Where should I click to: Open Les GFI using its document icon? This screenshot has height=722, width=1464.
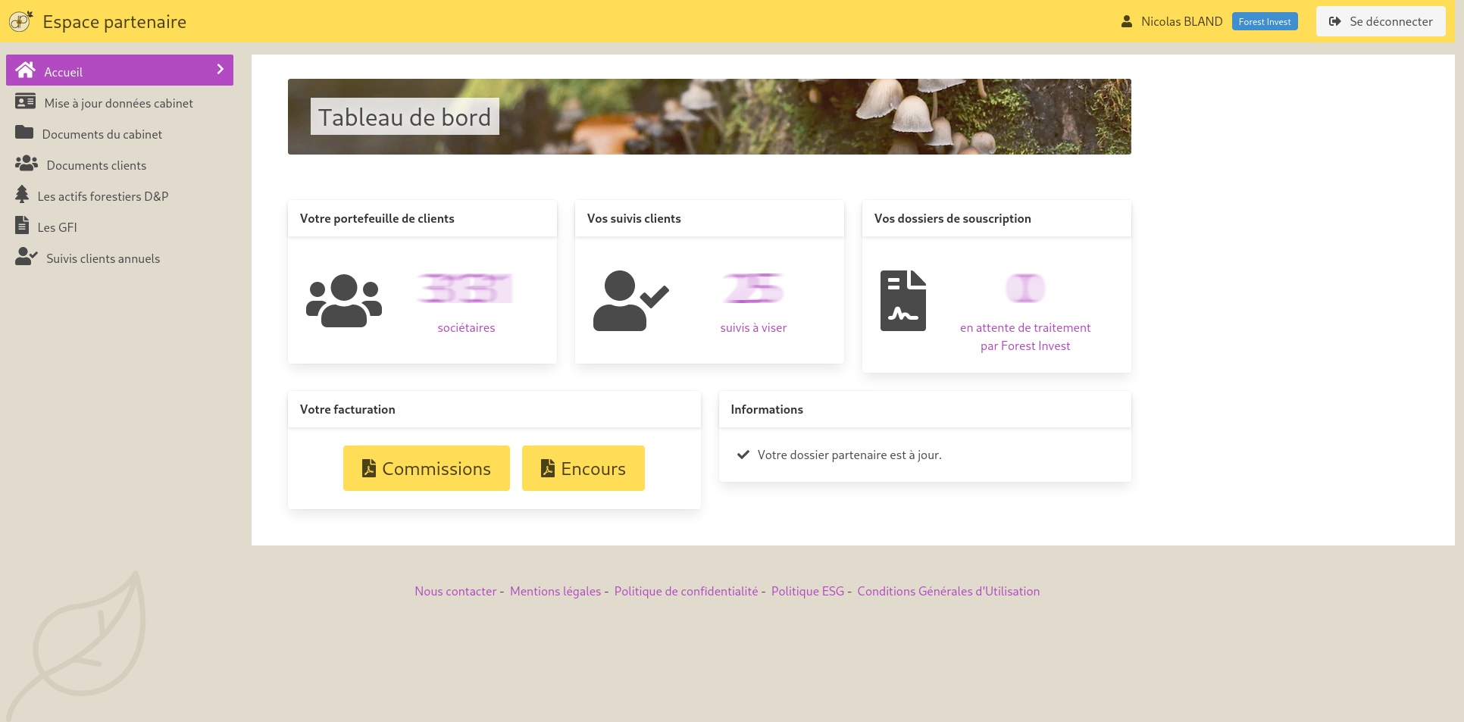23,226
